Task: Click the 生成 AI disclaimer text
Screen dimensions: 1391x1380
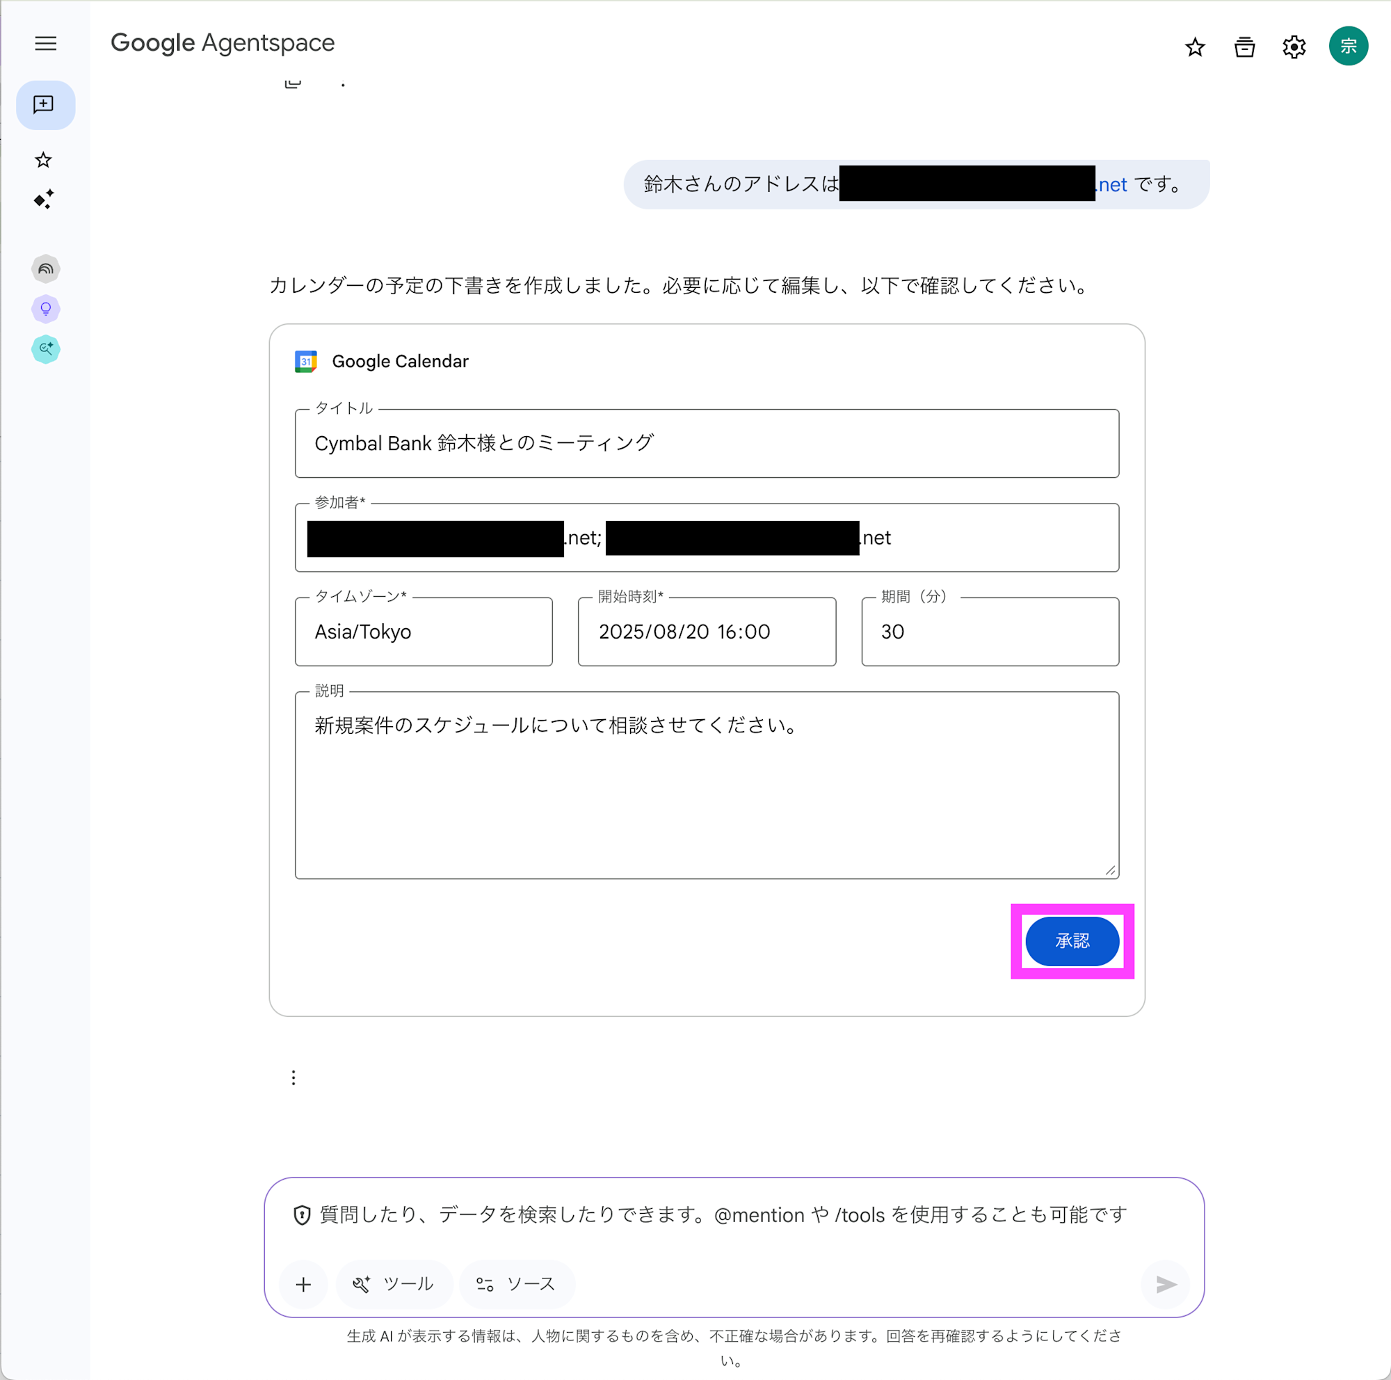Action: coord(734,1347)
